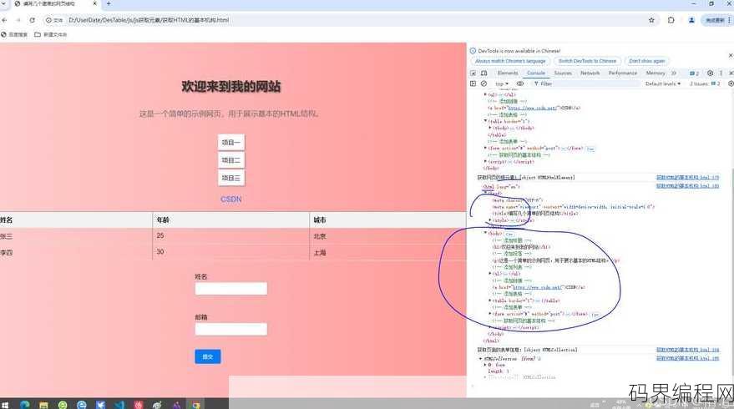Show the console sidebar panel icon
The width and height of the screenshot is (734, 409).
[473, 83]
